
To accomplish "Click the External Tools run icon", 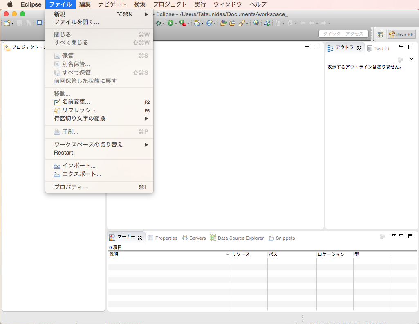I will (182, 23).
